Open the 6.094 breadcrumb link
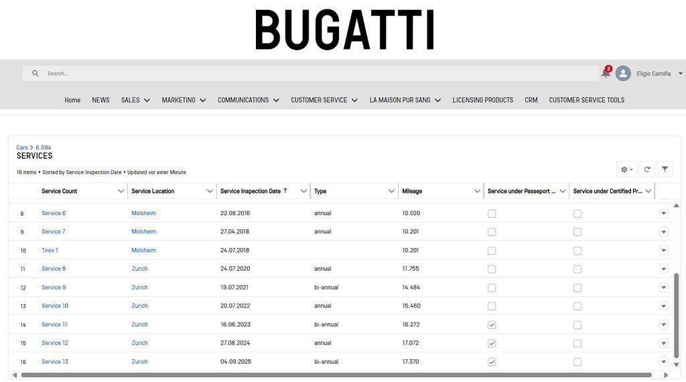Viewport: 686px width, 382px height. click(x=44, y=147)
